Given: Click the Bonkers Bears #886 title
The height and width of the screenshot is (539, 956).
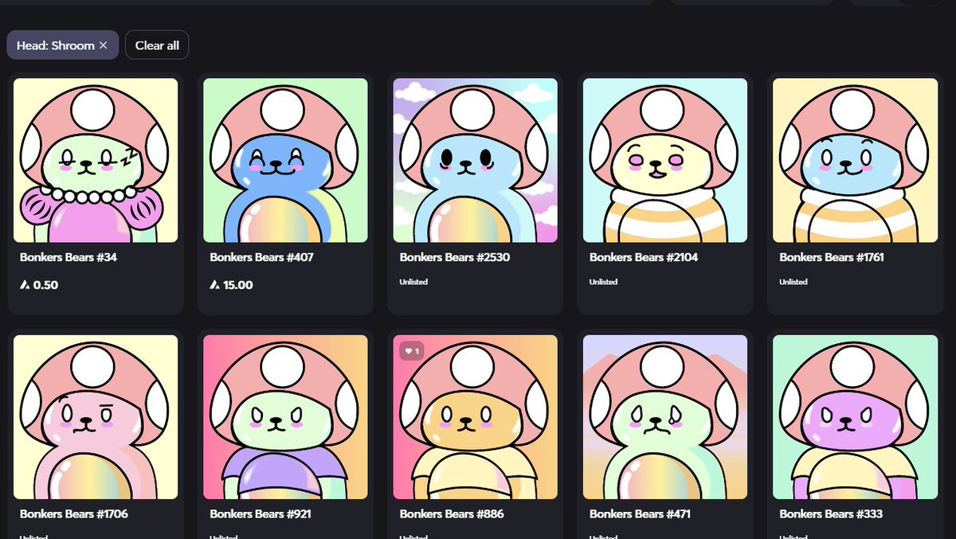Looking at the screenshot, I should coord(450,514).
